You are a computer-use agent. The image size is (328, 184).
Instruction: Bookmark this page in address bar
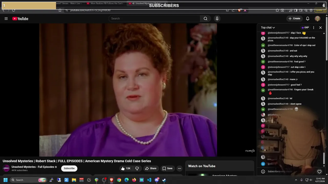point(60,10)
